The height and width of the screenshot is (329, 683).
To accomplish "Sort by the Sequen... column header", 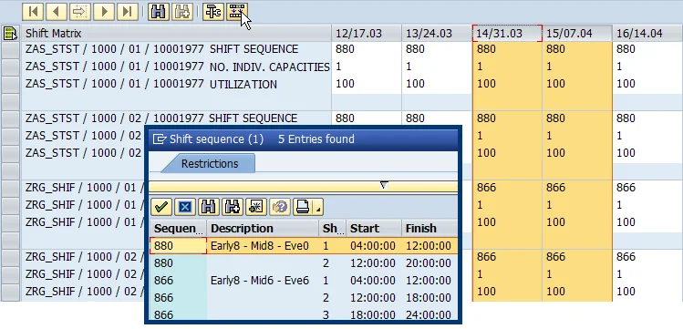I will tap(179, 229).
